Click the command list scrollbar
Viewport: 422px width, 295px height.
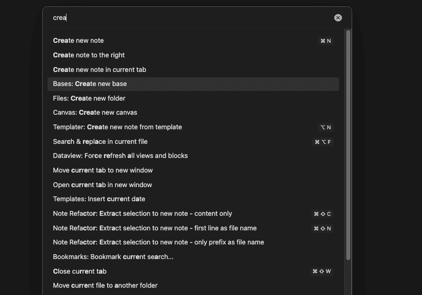(x=348, y=146)
